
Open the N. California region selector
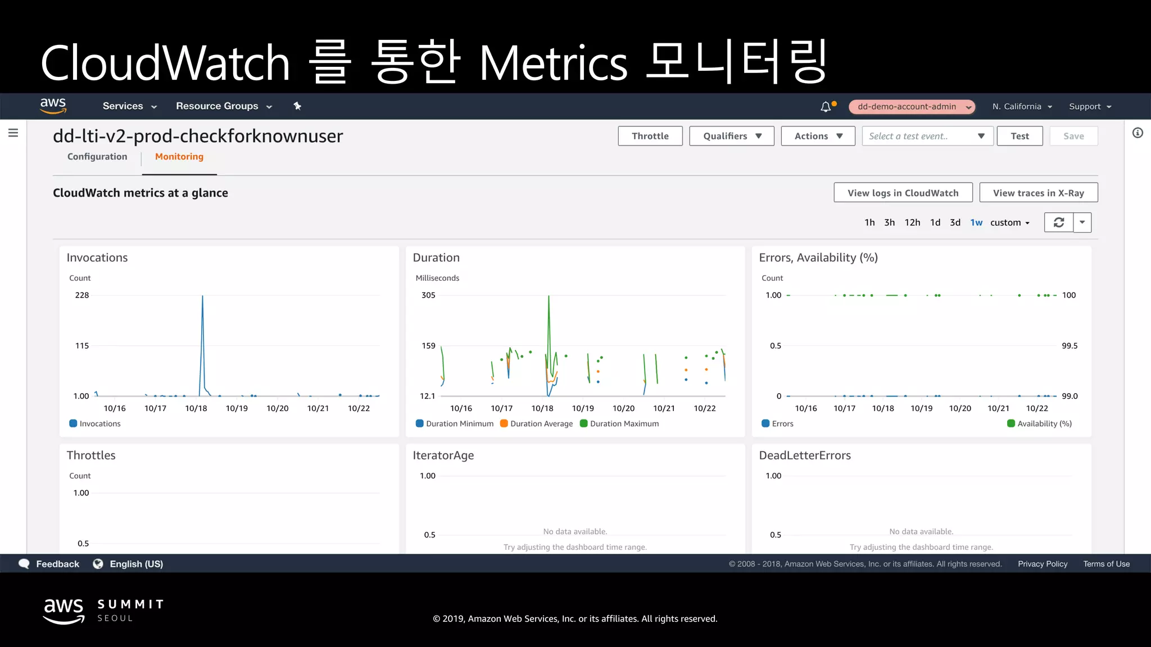[x=1022, y=107]
